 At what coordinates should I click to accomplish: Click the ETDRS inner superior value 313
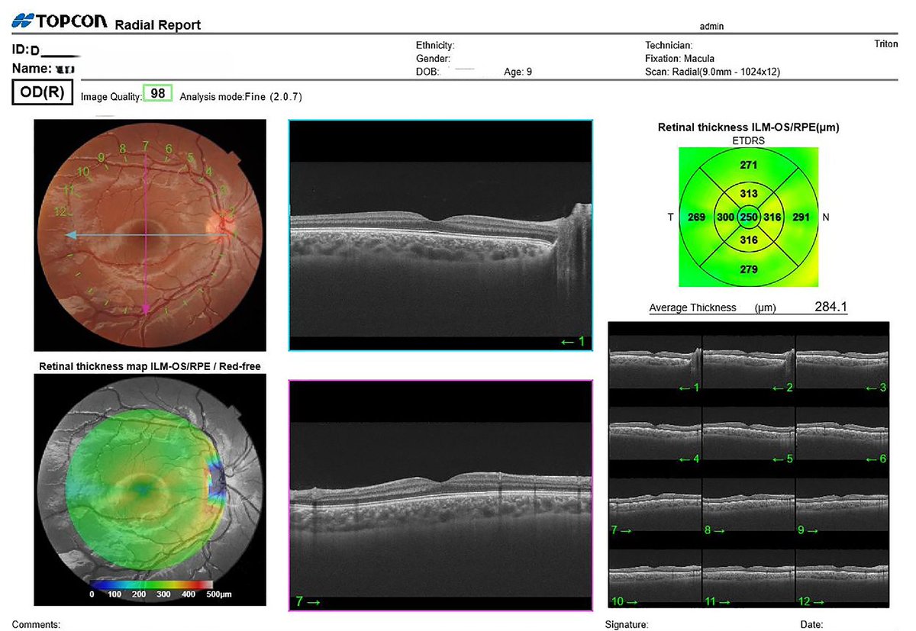click(749, 194)
